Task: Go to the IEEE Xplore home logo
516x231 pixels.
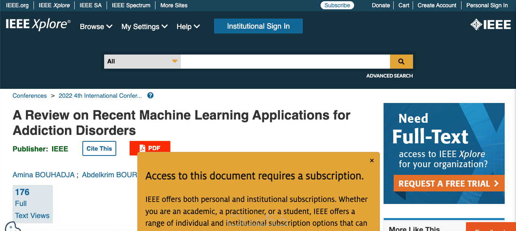Action: 38,25
